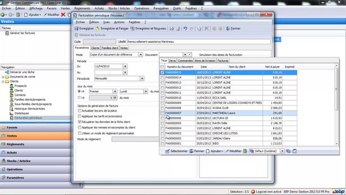346x195 pixels.
Task: Open the Au date dropdown
Action: 125,73
